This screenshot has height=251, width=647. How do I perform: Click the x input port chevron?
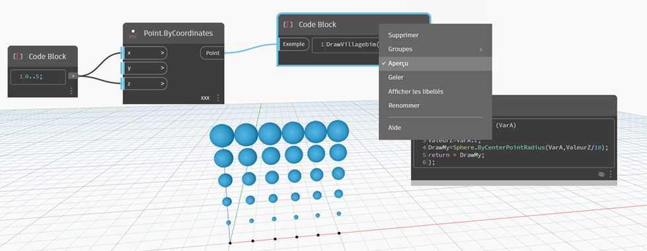point(162,53)
